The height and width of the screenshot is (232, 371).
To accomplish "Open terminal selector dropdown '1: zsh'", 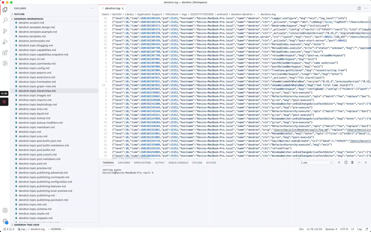I will tap(317, 163).
